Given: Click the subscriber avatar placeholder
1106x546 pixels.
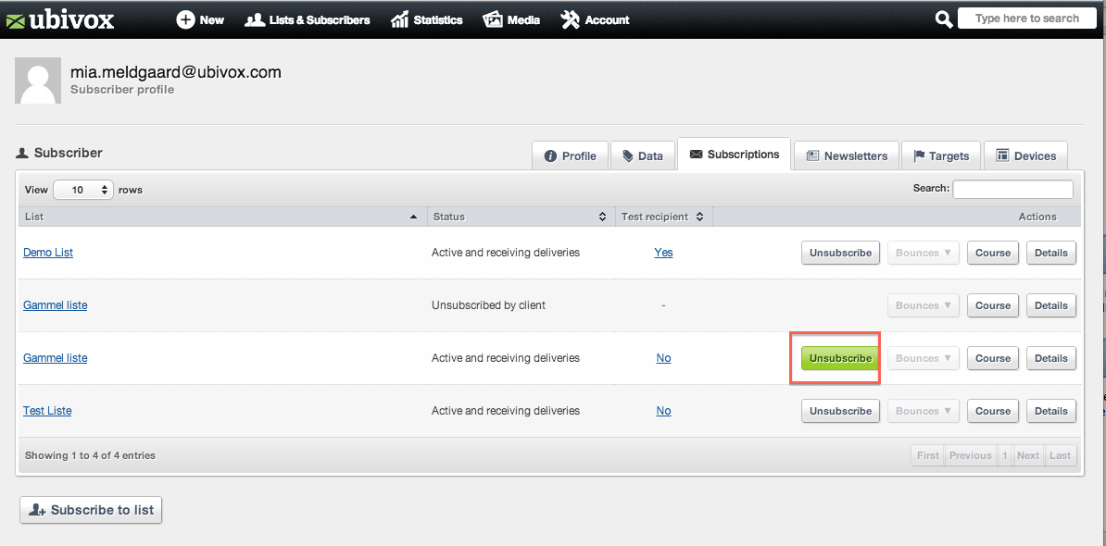Looking at the screenshot, I should (x=38, y=81).
